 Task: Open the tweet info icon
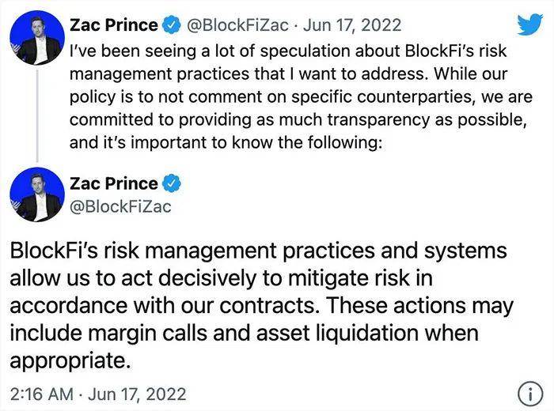point(530,394)
